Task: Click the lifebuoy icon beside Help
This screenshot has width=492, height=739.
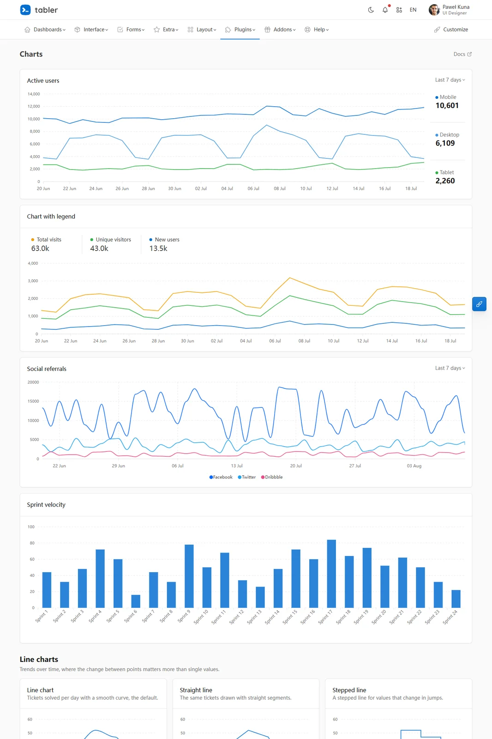Action: [x=307, y=30]
